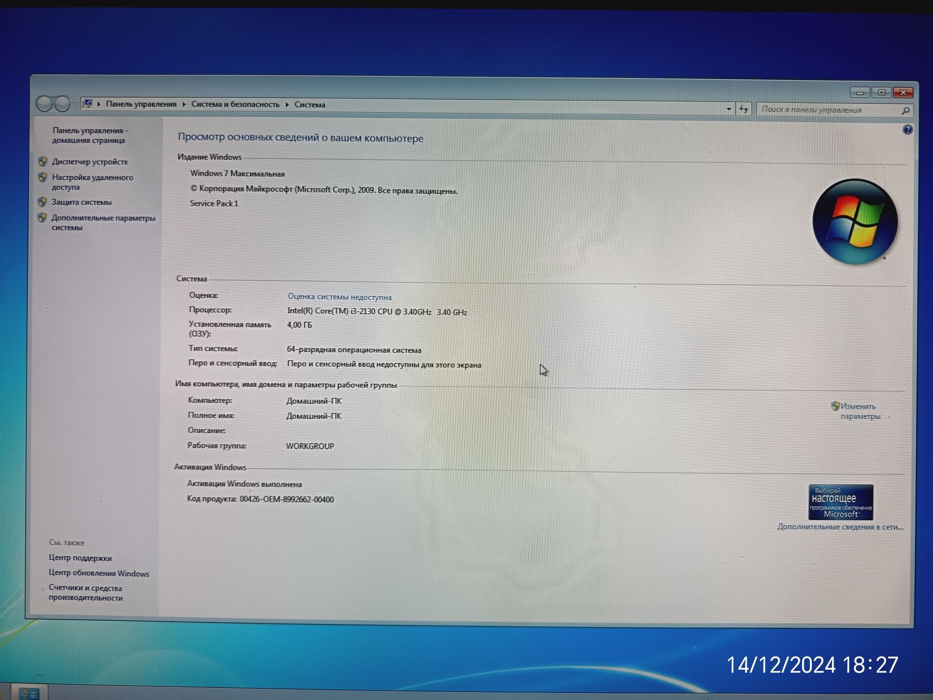
Task: Open Центр обновления Windows link
Action: pos(99,573)
